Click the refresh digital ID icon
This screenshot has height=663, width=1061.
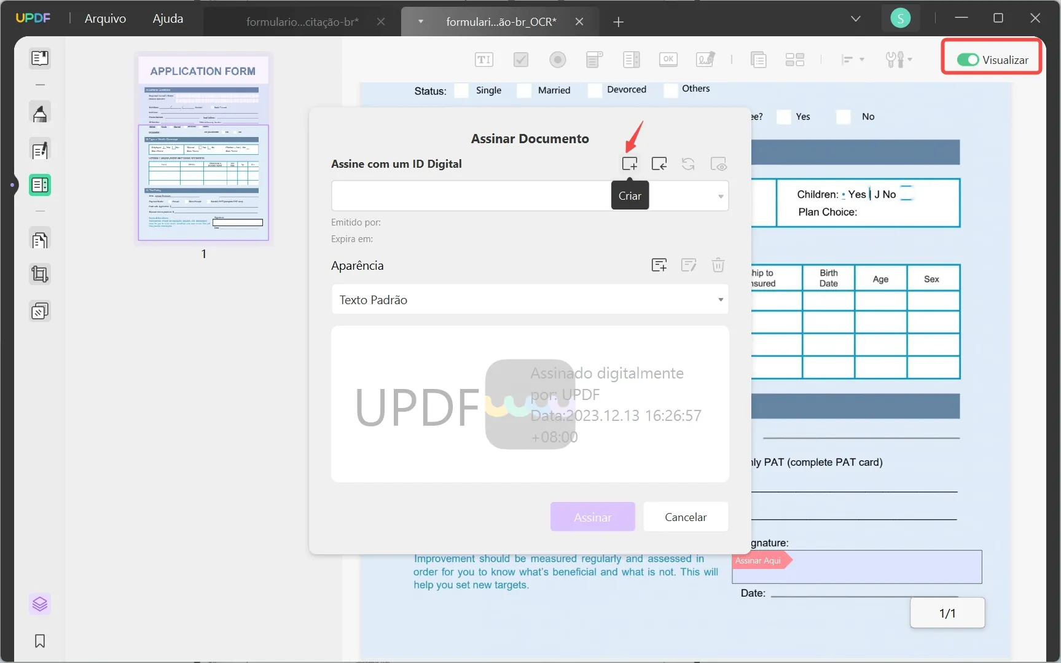click(x=688, y=164)
